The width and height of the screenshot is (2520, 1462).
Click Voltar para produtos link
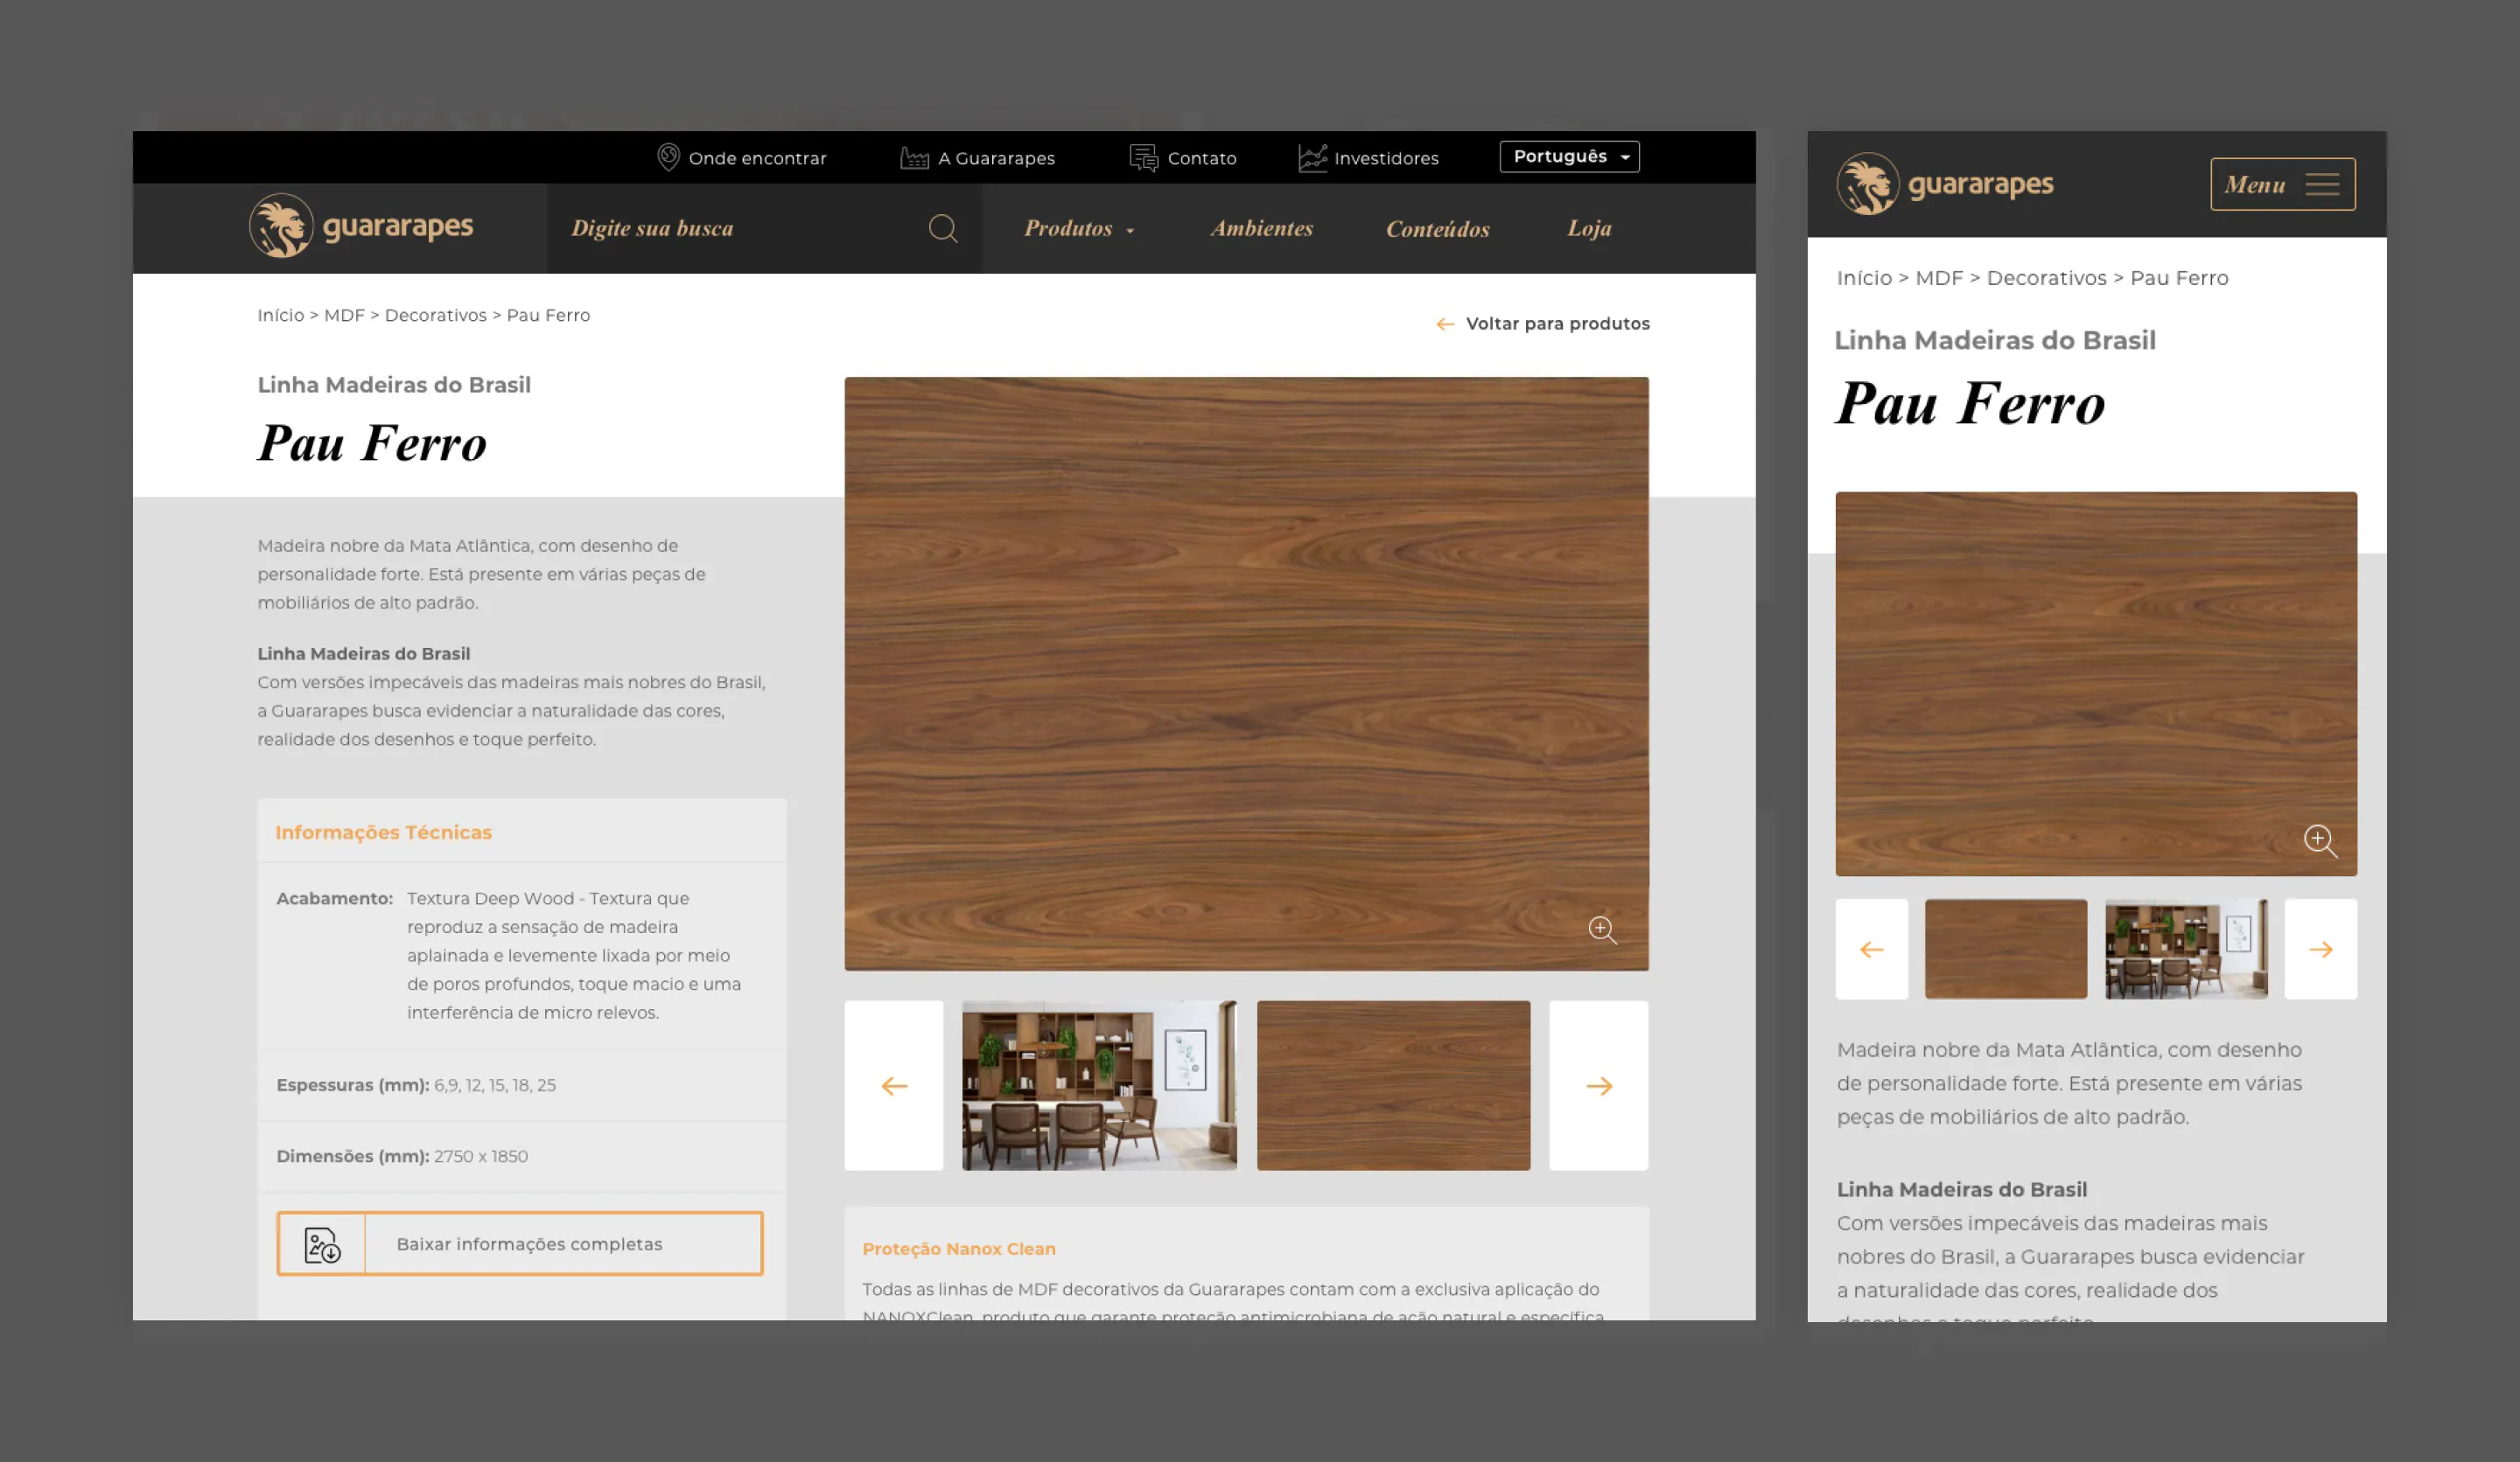(1544, 324)
